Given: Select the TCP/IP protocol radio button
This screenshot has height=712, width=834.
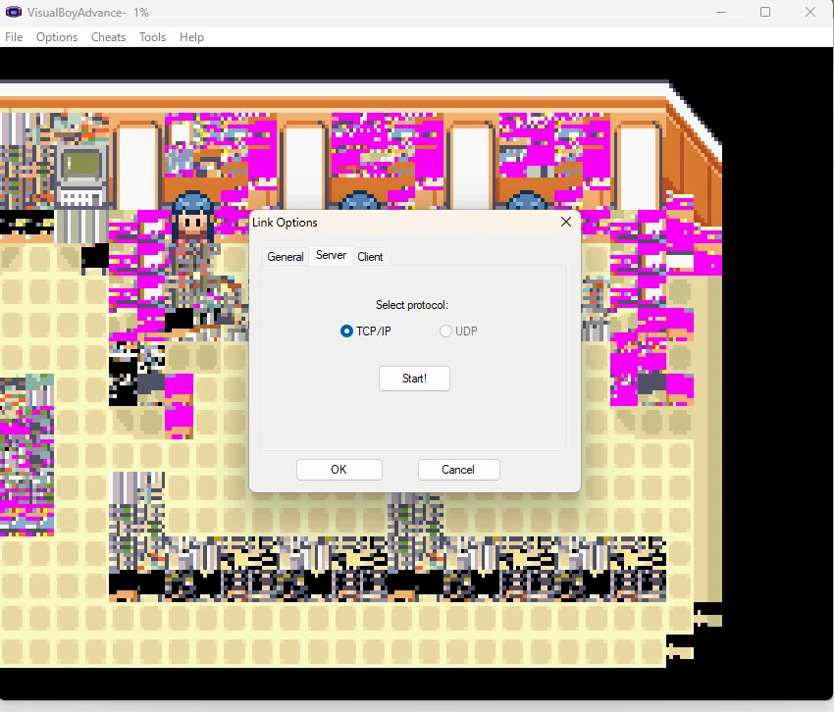Looking at the screenshot, I should point(346,331).
